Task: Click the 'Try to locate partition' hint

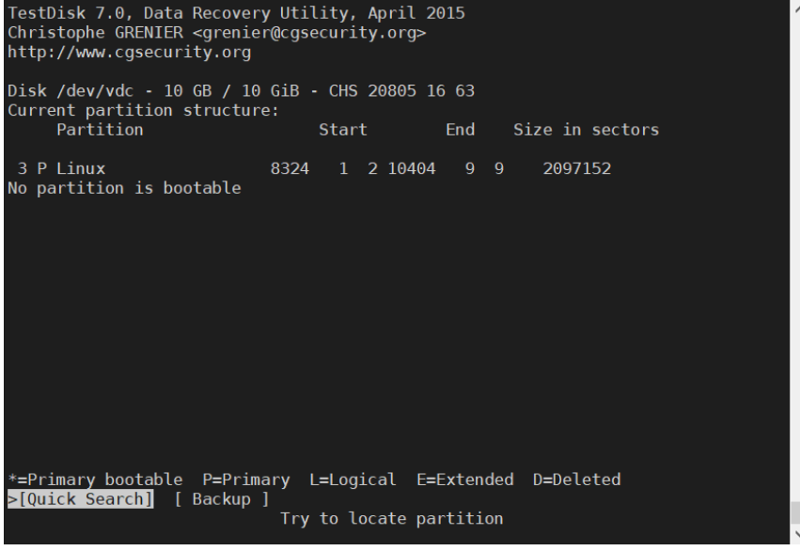Action: 391,517
